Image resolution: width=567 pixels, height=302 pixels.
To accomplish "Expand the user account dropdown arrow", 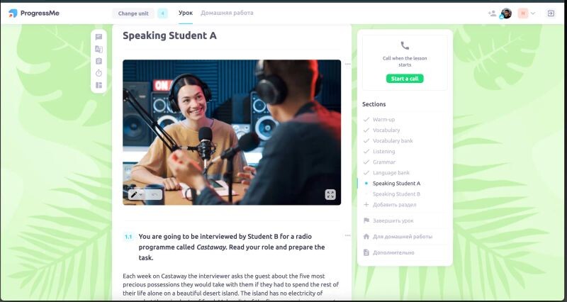I will click(x=533, y=13).
